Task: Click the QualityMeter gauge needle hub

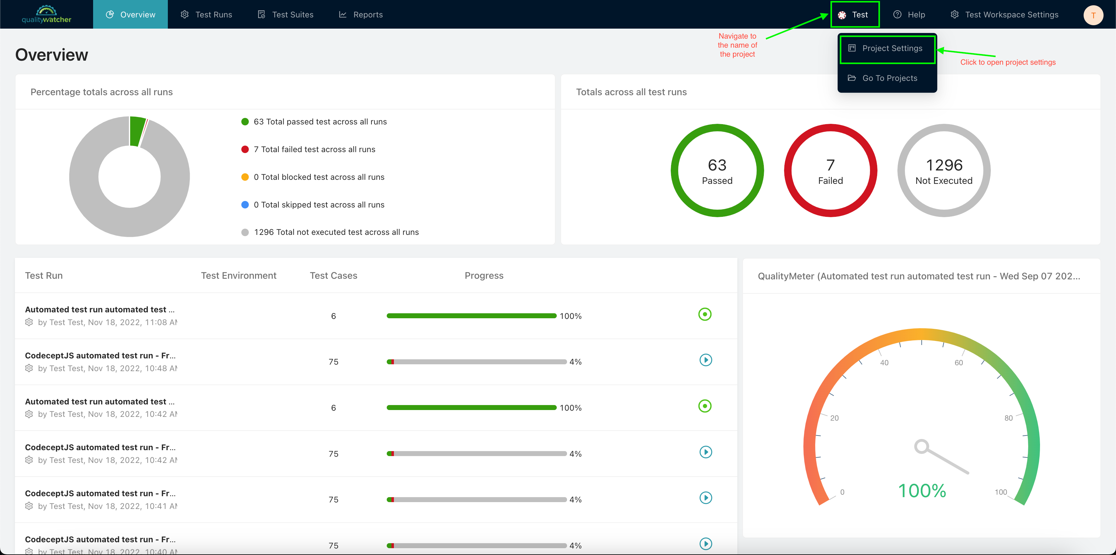Action: click(921, 446)
